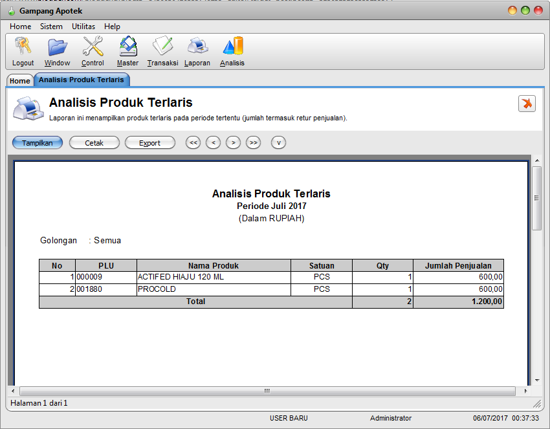Open the Transaksi notepad icon
This screenshot has height=429, width=550.
tap(162, 46)
